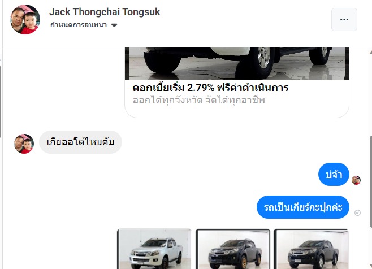Click Jack Thongchai Tongsuk's header profile picture
This screenshot has width=372, height=269.
[25, 19]
